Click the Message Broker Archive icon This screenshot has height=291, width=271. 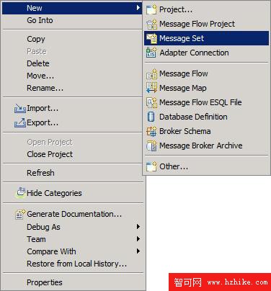pyautogui.click(x=151, y=145)
